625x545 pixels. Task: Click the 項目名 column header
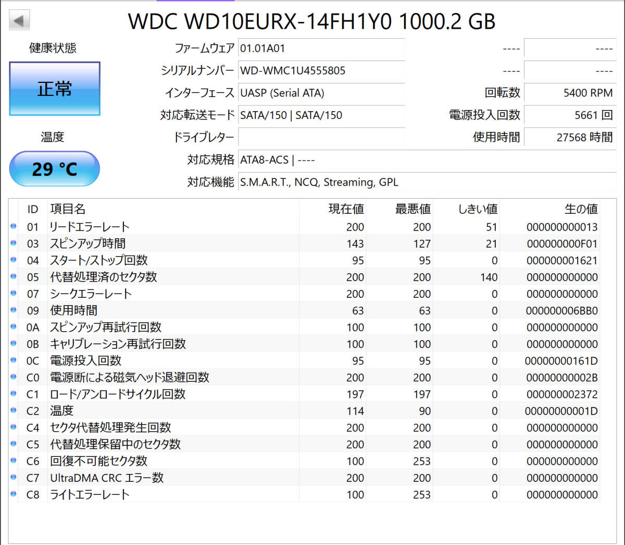click(x=68, y=209)
